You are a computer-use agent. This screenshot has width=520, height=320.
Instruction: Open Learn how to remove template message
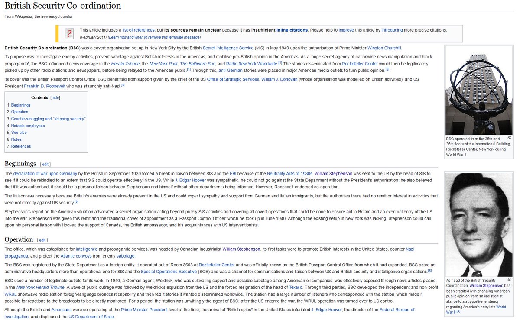coord(154,37)
